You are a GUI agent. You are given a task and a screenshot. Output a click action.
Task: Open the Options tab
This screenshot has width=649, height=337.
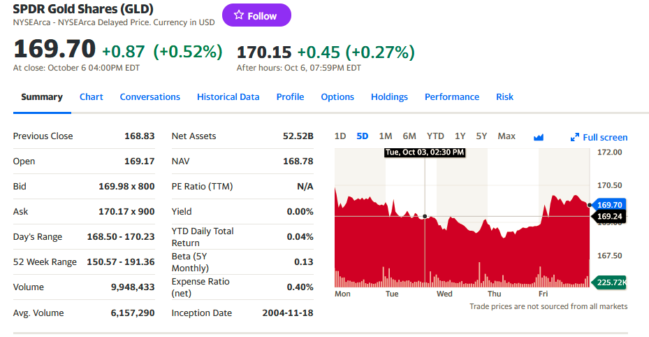(x=337, y=97)
